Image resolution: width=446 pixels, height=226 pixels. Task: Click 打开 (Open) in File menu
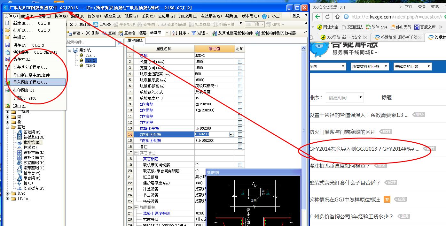(x=35, y=30)
